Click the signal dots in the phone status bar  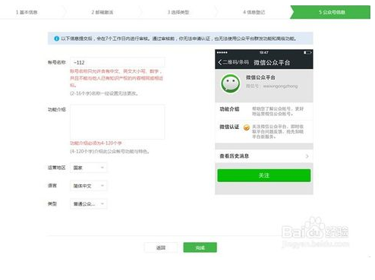pos(222,52)
